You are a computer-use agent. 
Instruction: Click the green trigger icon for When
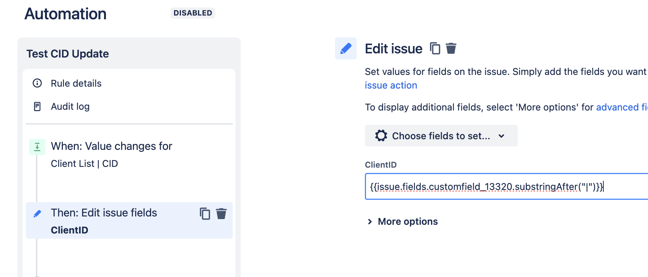tap(37, 147)
